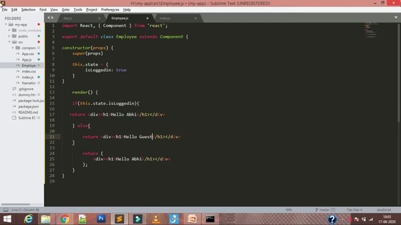Select the public folder icon

pos(14,36)
